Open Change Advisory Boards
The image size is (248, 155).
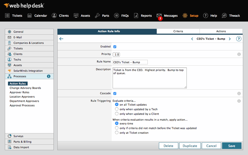pos(25,88)
